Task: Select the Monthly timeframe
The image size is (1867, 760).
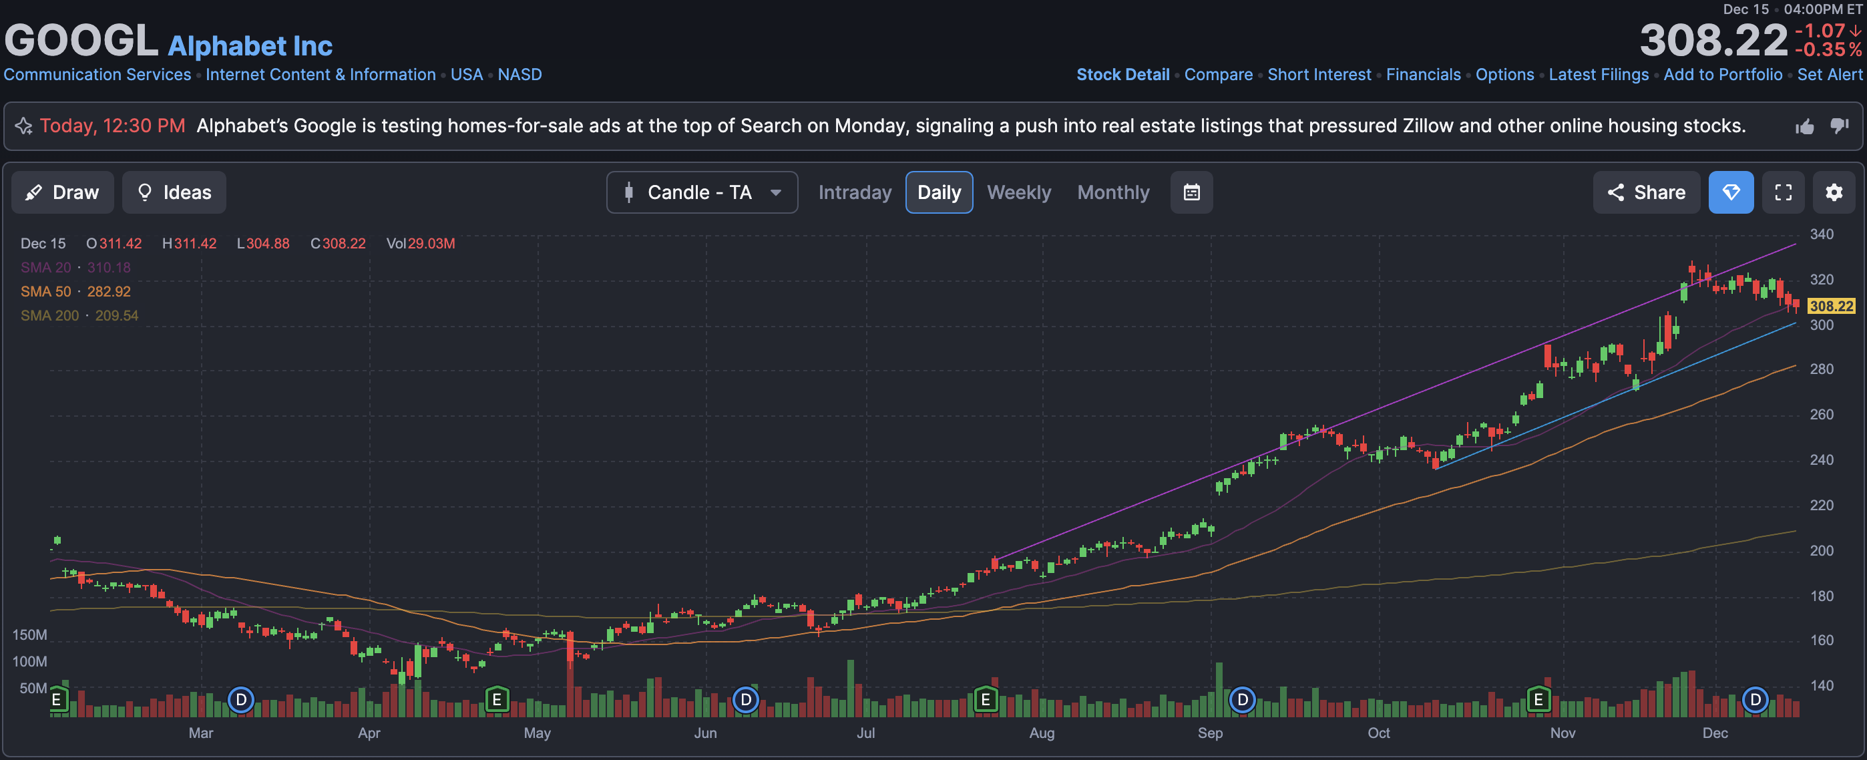Action: click(1112, 192)
